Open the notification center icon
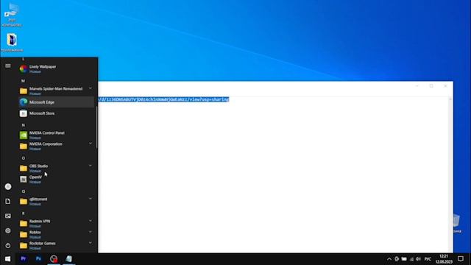Image resolution: width=471 pixels, height=265 pixels. [x=461, y=258]
